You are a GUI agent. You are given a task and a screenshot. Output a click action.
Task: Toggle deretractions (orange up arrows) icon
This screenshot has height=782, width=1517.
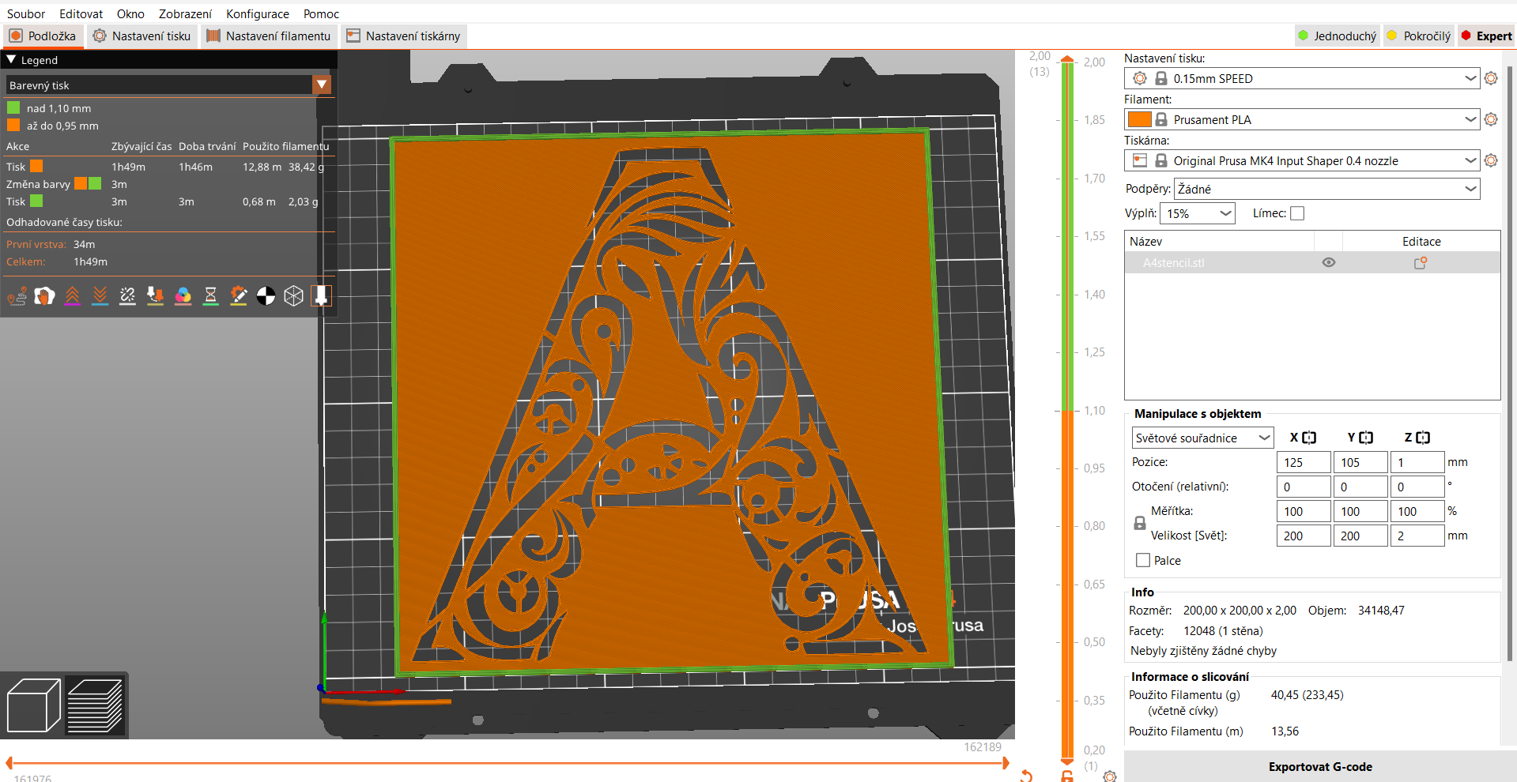(72, 295)
